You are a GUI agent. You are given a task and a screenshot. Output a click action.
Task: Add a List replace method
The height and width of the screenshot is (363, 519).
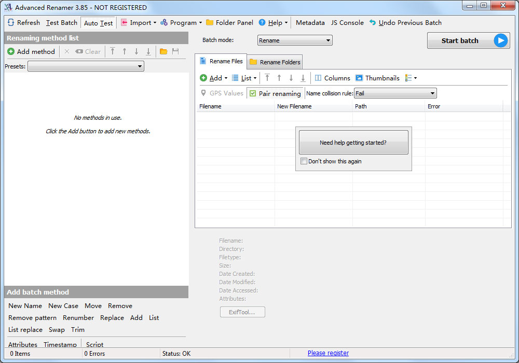point(25,330)
